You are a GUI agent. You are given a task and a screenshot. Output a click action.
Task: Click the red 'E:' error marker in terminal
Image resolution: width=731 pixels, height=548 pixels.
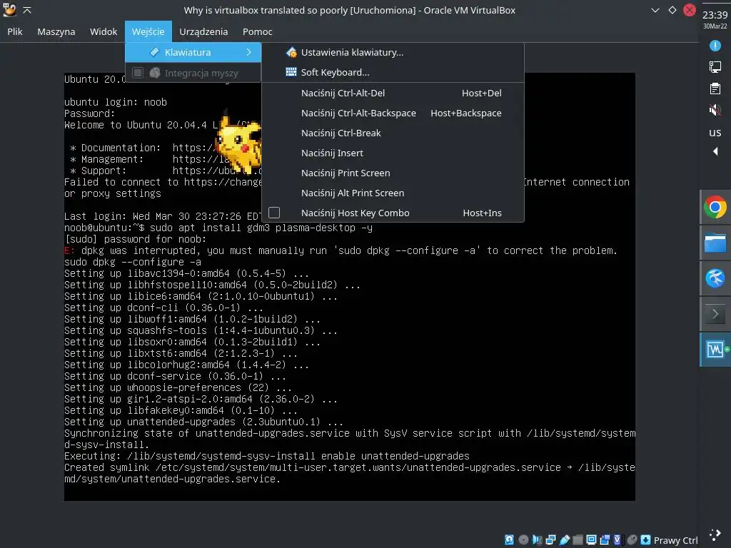coord(69,250)
